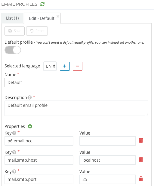Show help for the mail.smtp.port key
154x186 pixels.
tap(14, 172)
